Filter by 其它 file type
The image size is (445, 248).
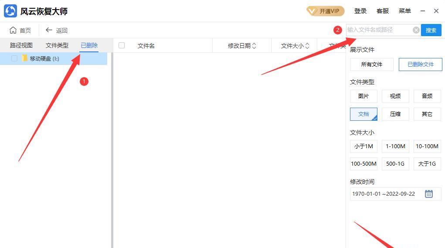(427, 114)
